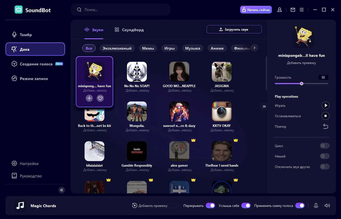The image size is (341, 219).
Task: Open the user account profile icon
Action: click(x=280, y=10)
